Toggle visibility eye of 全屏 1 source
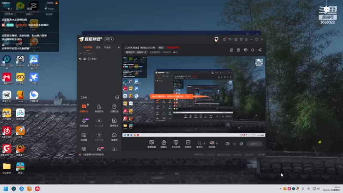 [80, 59]
